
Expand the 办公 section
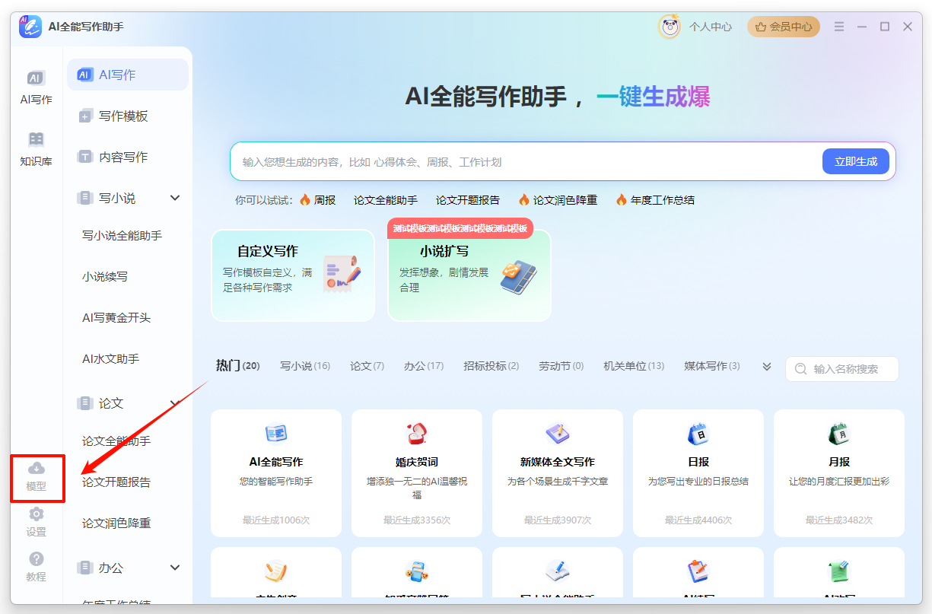[176, 567]
